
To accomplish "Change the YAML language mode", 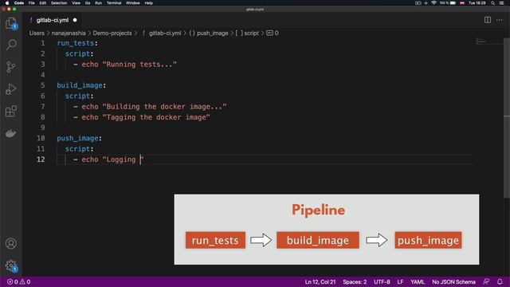I will pos(418,281).
